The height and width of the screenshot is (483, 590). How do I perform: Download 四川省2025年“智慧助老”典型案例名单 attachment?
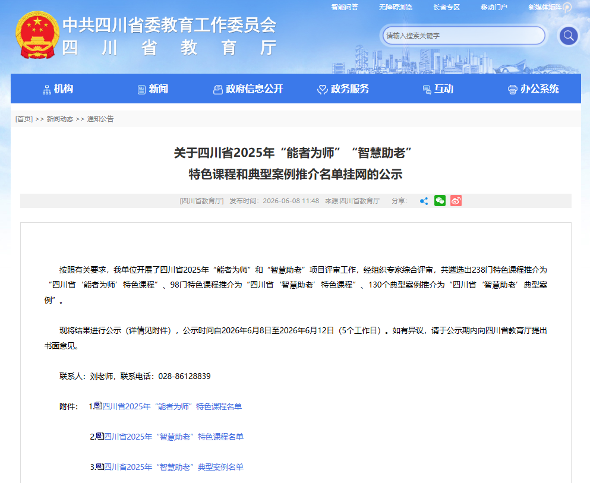click(x=173, y=467)
